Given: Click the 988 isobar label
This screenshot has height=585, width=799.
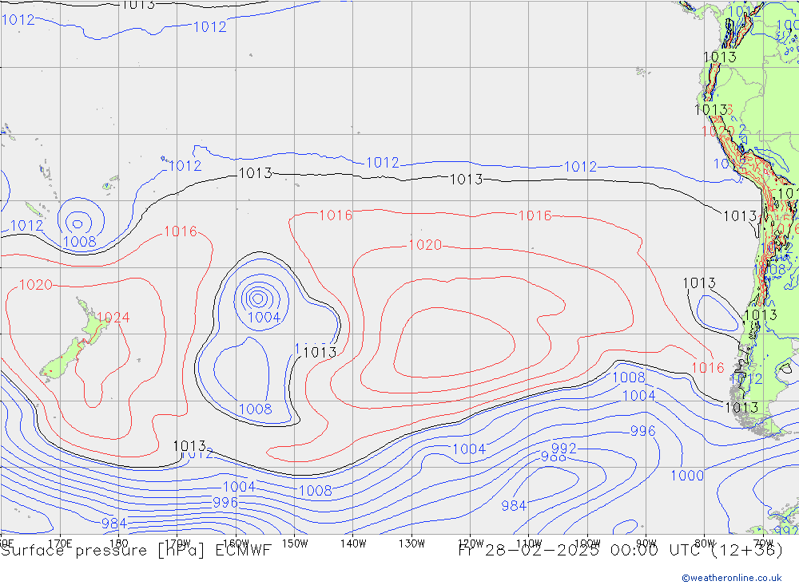Looking at the screenshot, I should click(554, 457).
